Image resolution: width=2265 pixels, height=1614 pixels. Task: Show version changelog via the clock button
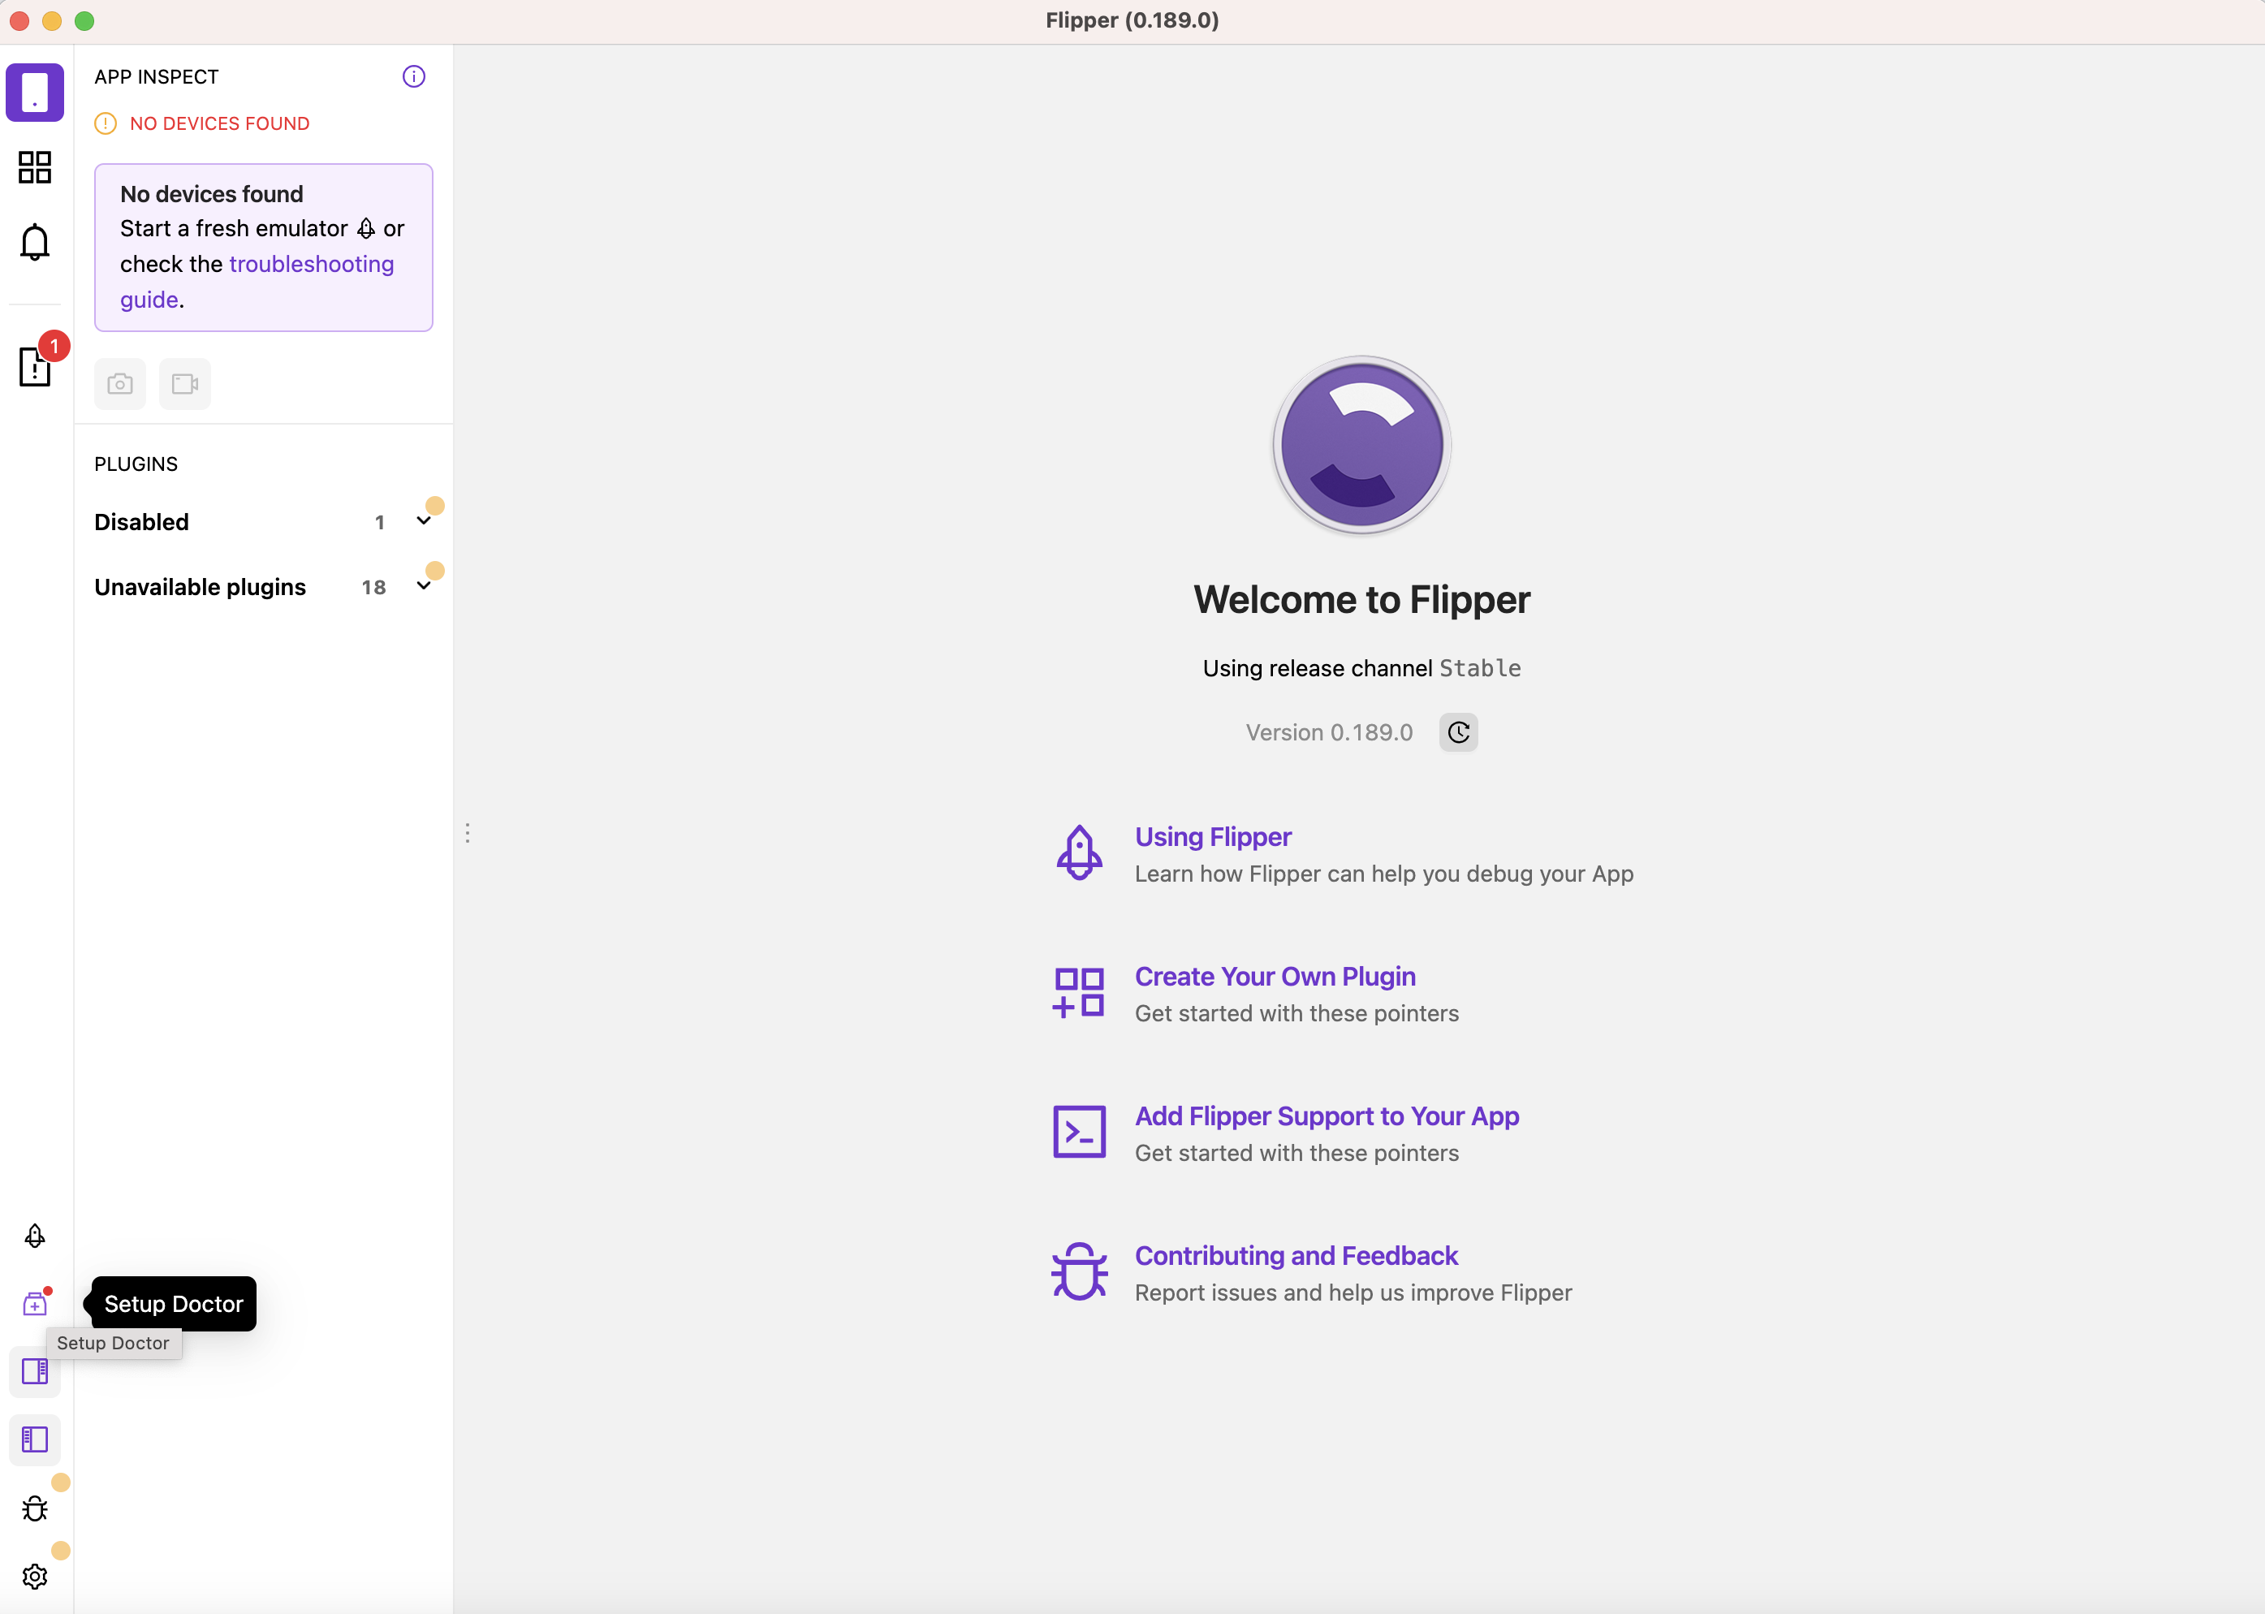(x=1457, y=731)
